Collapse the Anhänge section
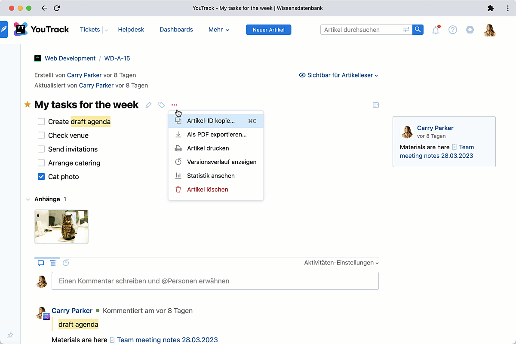Screen dimensions: 516x344 [x=28, y=199]
